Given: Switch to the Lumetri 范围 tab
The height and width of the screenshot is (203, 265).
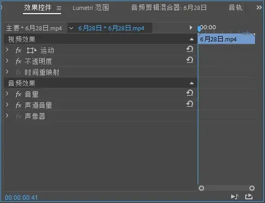Looking at the screenshot, I should point(91,8).
